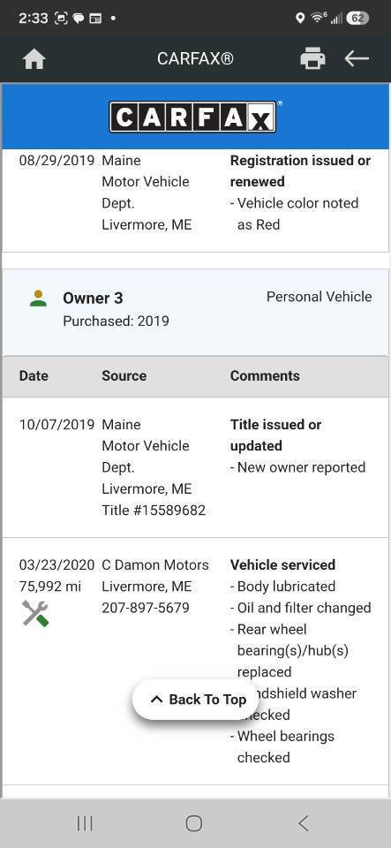Click the battery indicator in status bar
The width and height of the screenshot is (391, 848).
click(x=357, y=18)
